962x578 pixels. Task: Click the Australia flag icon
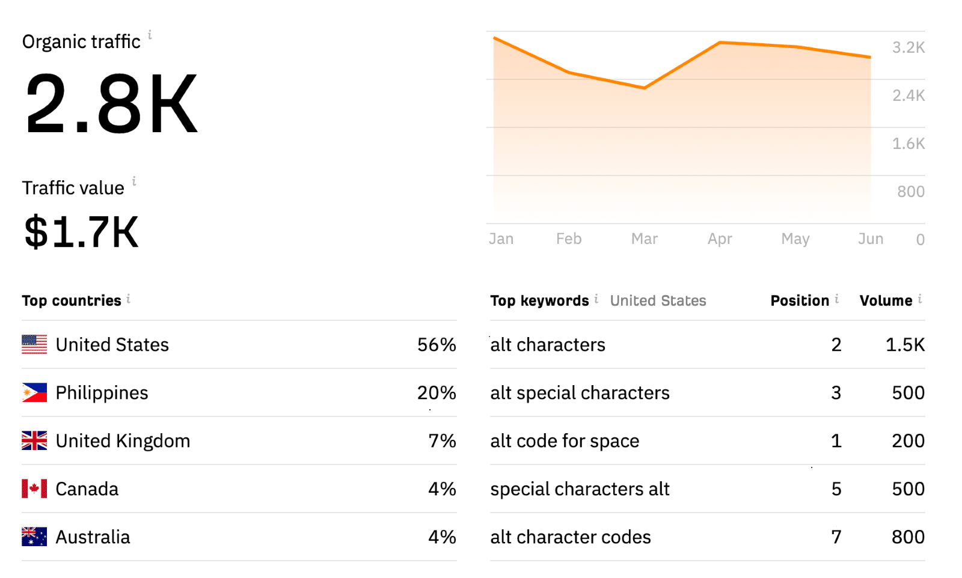tap(34, 537)
